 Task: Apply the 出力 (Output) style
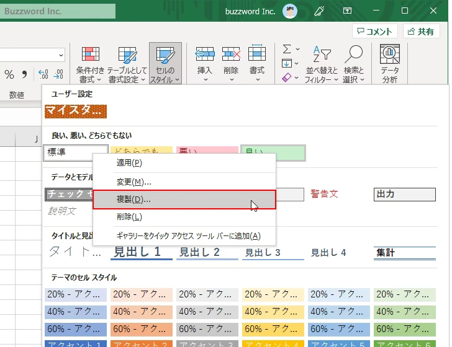(404, 195)
